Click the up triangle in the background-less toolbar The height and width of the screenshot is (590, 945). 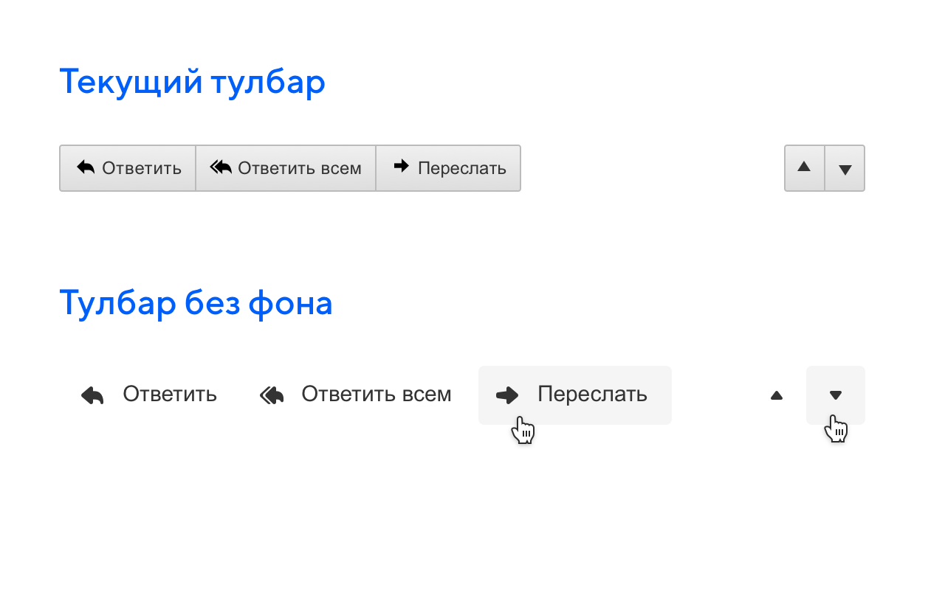777,395
